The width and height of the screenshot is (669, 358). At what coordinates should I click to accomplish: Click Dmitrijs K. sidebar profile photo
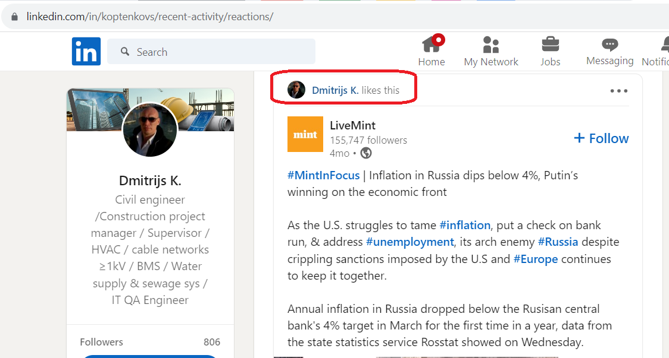150,130
